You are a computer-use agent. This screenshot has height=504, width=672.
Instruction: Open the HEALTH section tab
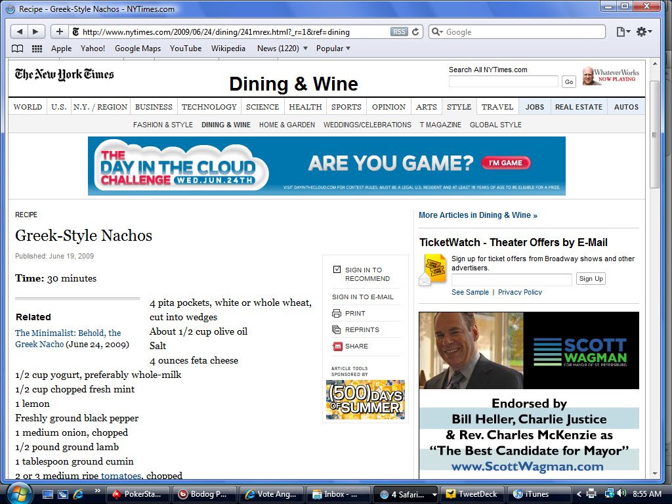305,107
